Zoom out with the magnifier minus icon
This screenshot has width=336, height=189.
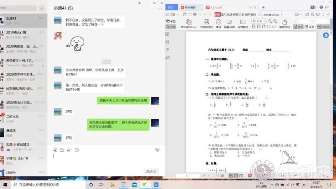270,21
